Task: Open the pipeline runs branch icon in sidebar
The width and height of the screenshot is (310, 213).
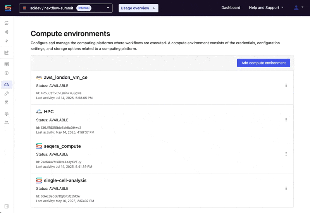Action: [x=7, y=32]
